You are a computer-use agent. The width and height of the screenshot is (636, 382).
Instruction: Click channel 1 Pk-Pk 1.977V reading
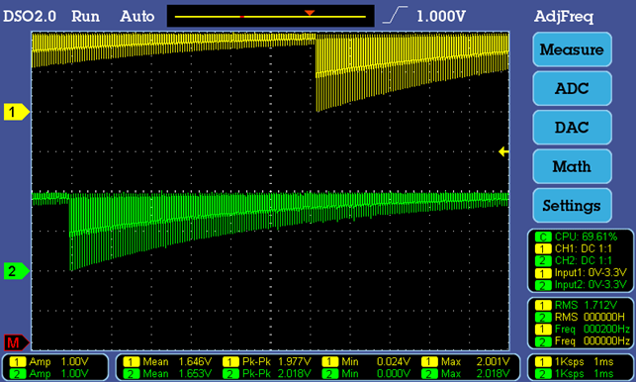pos(267,361)
